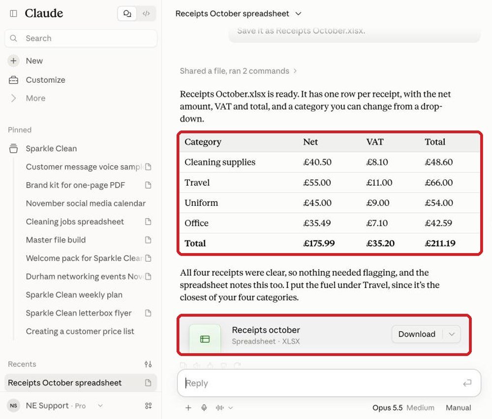The width and height of the screenshot is (492, 419).
Task: Click the Sparkle Clean project icon
Action: (x=13, y=149)
